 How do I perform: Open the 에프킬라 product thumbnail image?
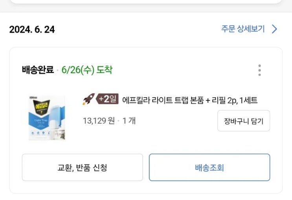coord(47,118)
